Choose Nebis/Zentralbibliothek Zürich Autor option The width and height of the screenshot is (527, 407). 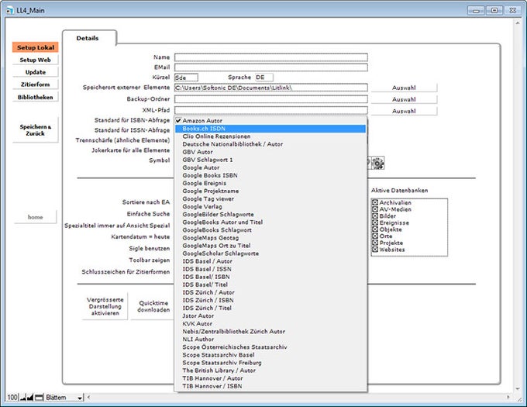click(x=270, y=331)
